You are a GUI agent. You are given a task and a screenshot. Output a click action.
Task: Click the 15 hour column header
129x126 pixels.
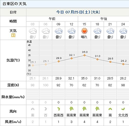click(84, 24)
